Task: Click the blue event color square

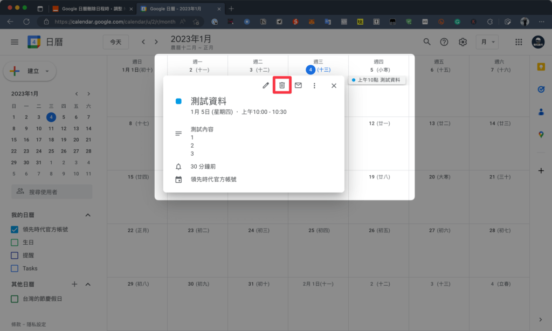Action: click(178, 101)
